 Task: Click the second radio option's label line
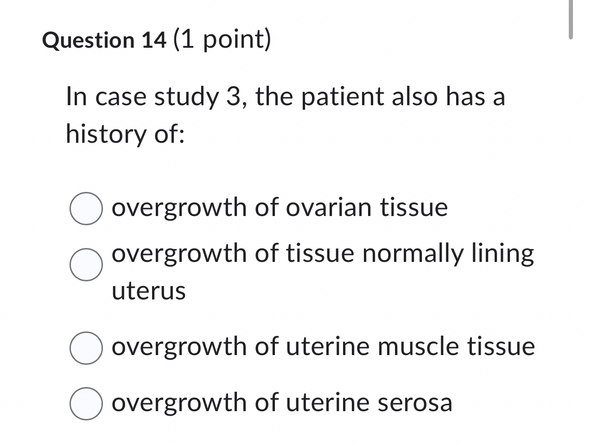(x=323, y=253)
